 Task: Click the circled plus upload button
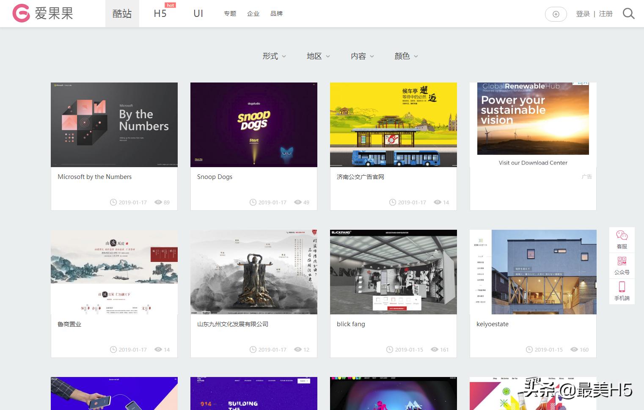[x=556, y=14]
